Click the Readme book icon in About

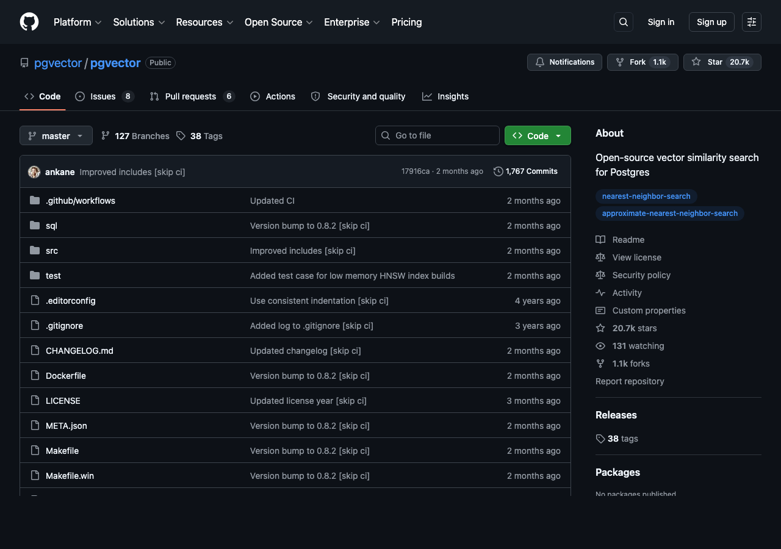pyautogui.click(x=601, y=239)
